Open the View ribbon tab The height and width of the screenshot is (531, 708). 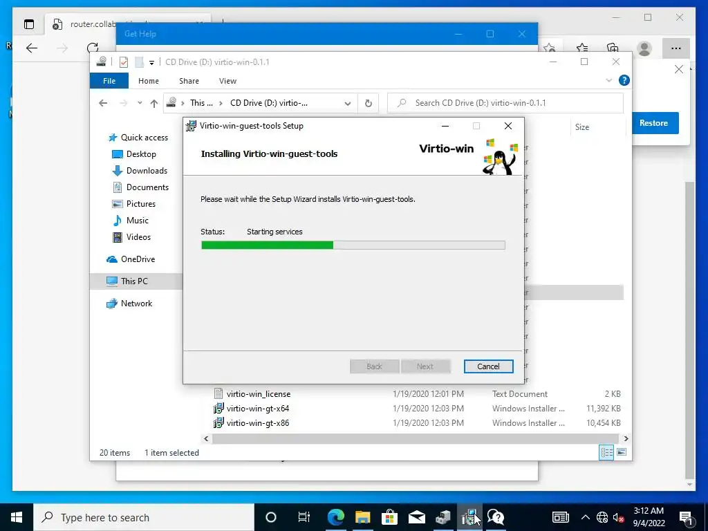pos(227,81)
